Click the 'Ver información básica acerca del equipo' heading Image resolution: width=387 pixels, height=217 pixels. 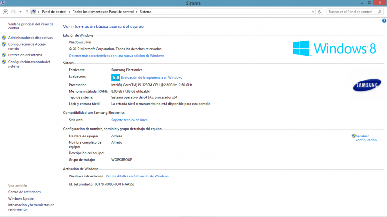(104, 27)
